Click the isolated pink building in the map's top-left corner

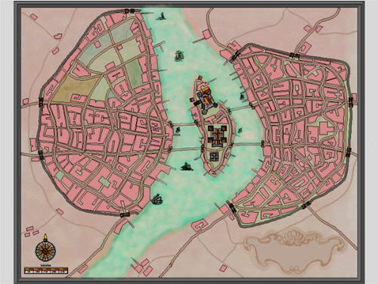pos(34,17)
